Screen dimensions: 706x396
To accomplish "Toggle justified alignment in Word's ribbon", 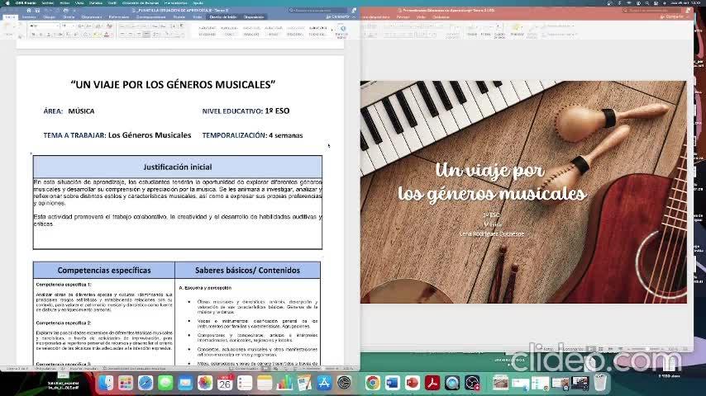I will pyautogui.click(x=146, y=35).
